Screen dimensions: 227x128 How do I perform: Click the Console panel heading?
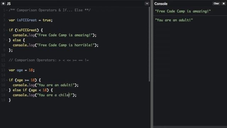(161, 4)
